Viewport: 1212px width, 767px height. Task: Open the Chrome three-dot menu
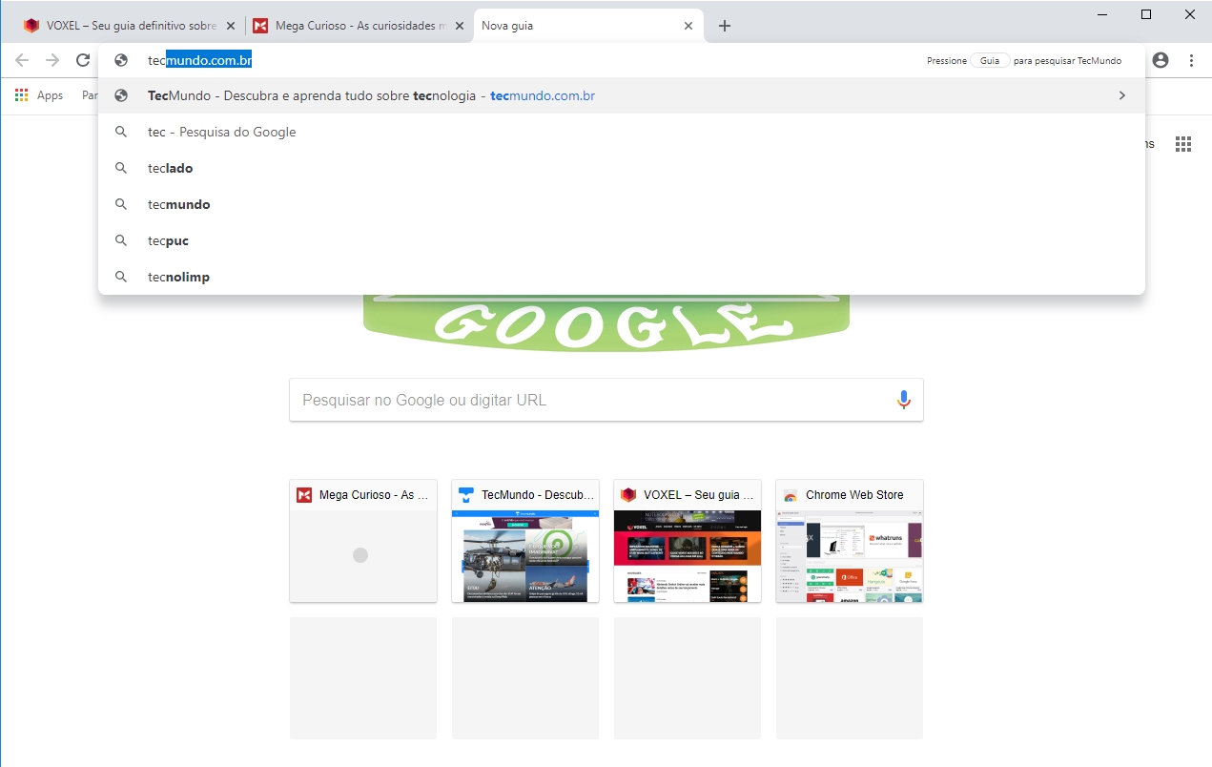pos(1191,60)
